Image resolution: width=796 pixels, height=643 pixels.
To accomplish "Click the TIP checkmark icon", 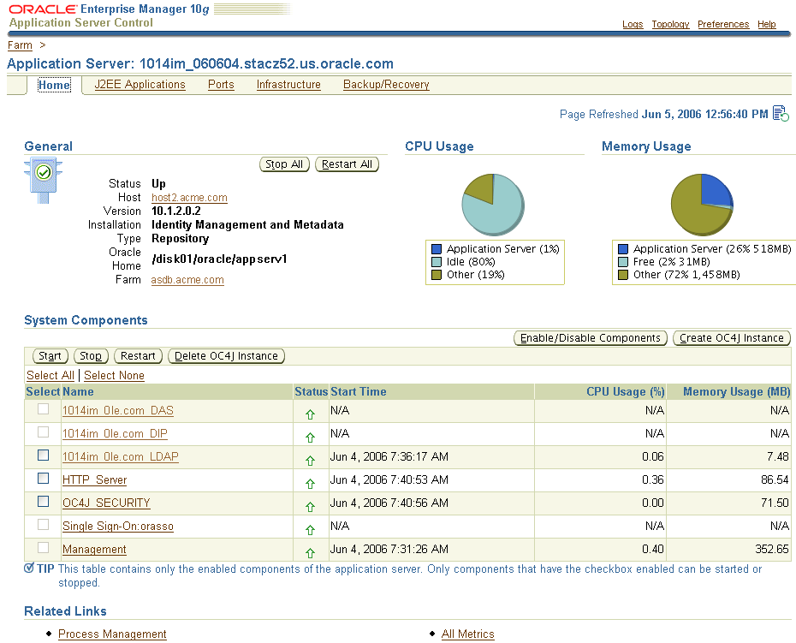I will click(x=29, y=568).
